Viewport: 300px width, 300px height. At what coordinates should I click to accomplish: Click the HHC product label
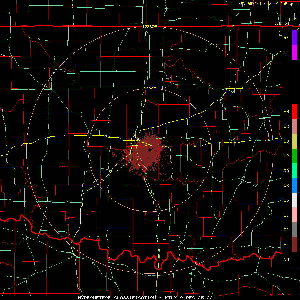(x=293, y=20)
